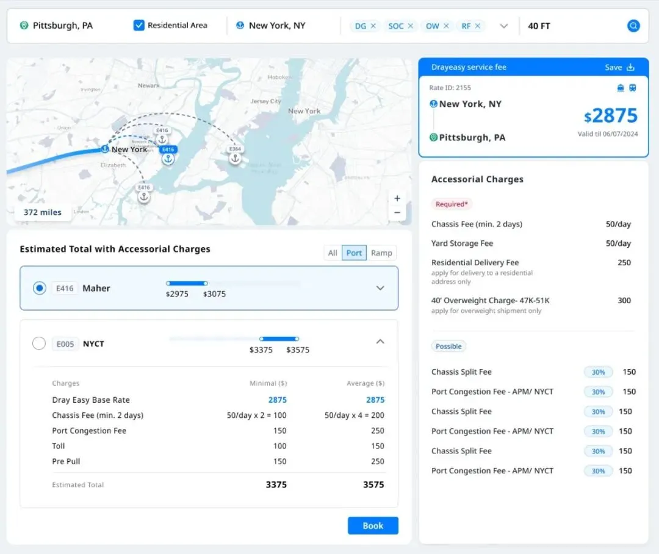Click the Valid til 06/07/2024 text
Viewport: 659px width, 554px height.
[607, 134]
